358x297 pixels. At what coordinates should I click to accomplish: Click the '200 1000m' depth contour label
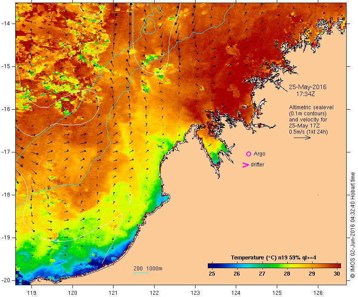click(x=148, y=269)
